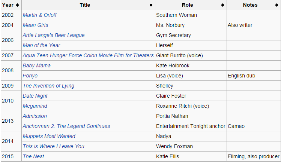This screenshot has height=162, width=281.
Task: Open the Martin & Orloff link
Action: pyautogui.click(x=40, y=15)
